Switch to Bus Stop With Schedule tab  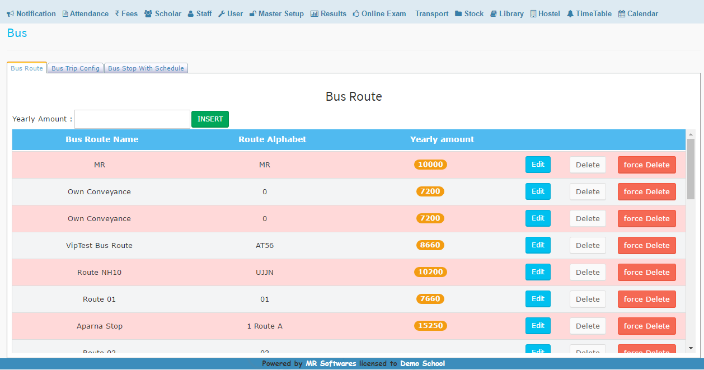[x=146, y=68]
